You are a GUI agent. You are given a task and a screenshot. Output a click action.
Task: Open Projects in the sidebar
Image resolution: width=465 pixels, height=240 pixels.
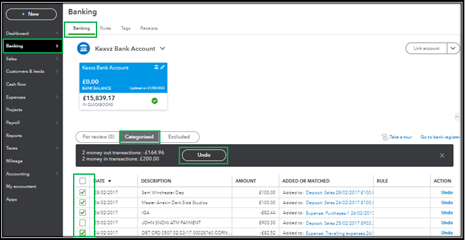[x=14, y=110]
